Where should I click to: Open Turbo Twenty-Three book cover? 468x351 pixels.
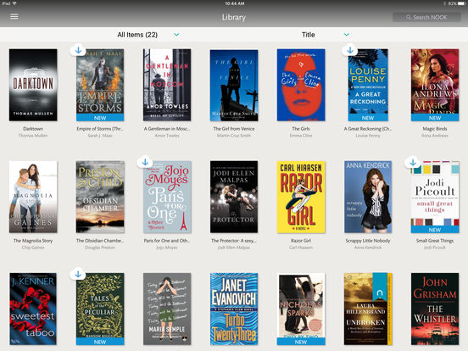coord(234,309)
